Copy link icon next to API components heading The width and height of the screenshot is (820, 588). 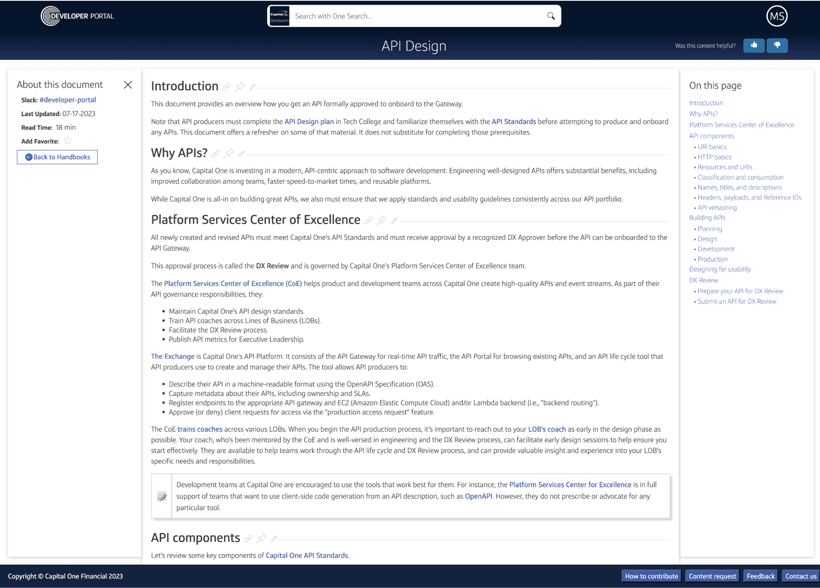(x=248, y=538)
